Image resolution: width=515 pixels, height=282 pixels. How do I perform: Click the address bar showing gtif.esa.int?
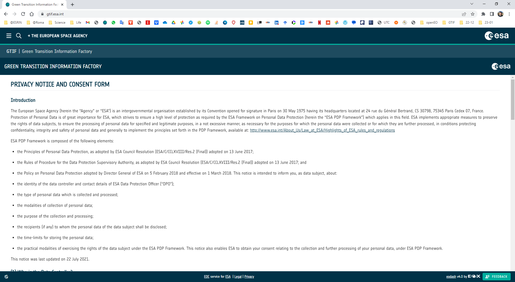(x=55, y=14)
